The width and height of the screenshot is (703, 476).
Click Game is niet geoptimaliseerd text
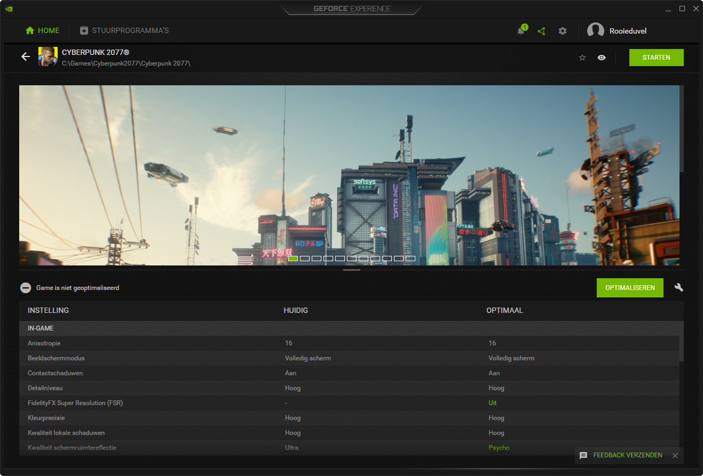(77, 288)
